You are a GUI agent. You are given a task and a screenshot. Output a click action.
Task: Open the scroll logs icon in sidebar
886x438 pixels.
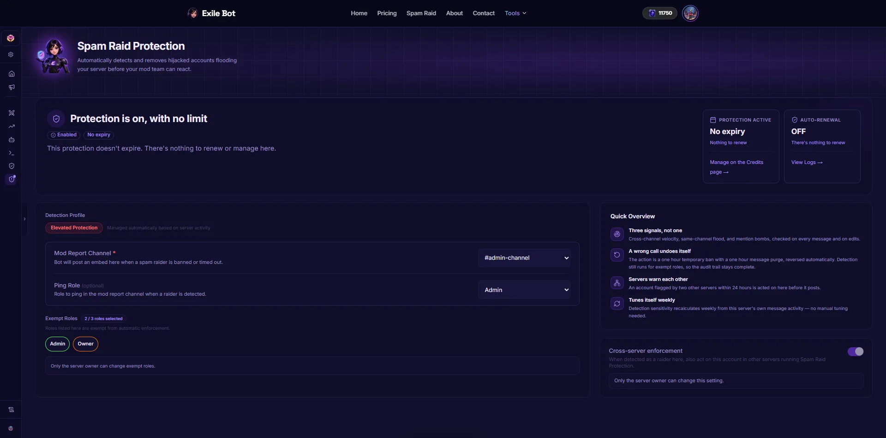click(11, 409)
